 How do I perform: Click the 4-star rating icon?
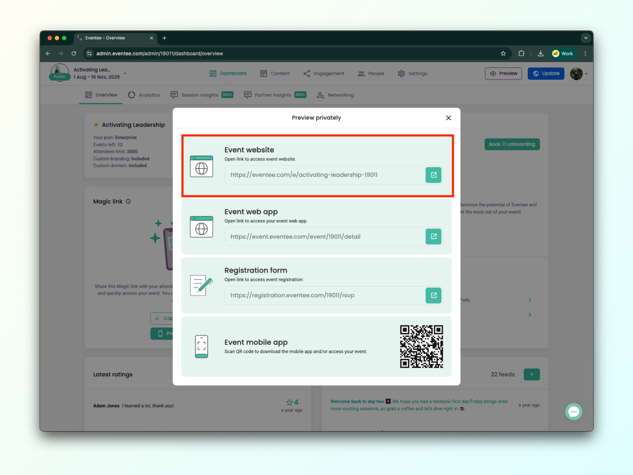(290, 402)
